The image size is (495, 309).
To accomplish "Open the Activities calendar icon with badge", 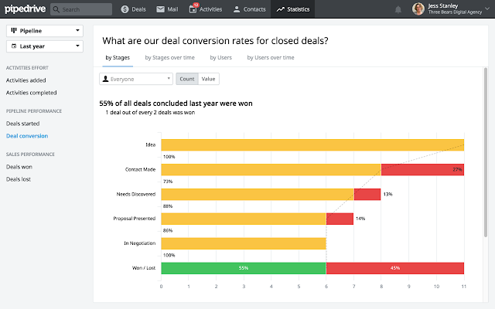I will pyautogui.click(x=193, y=8).
